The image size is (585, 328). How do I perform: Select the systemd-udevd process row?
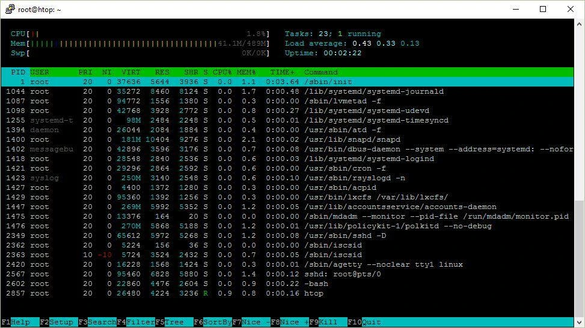point(287,111)
